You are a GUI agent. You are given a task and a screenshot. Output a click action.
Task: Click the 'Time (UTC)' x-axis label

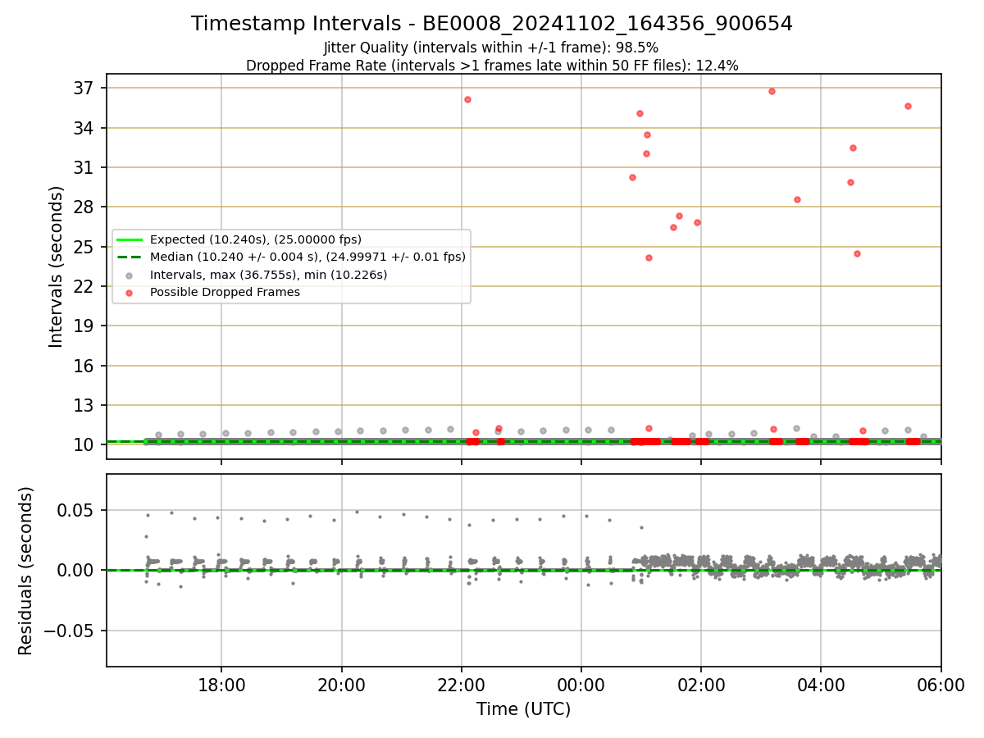click(523, 709)
